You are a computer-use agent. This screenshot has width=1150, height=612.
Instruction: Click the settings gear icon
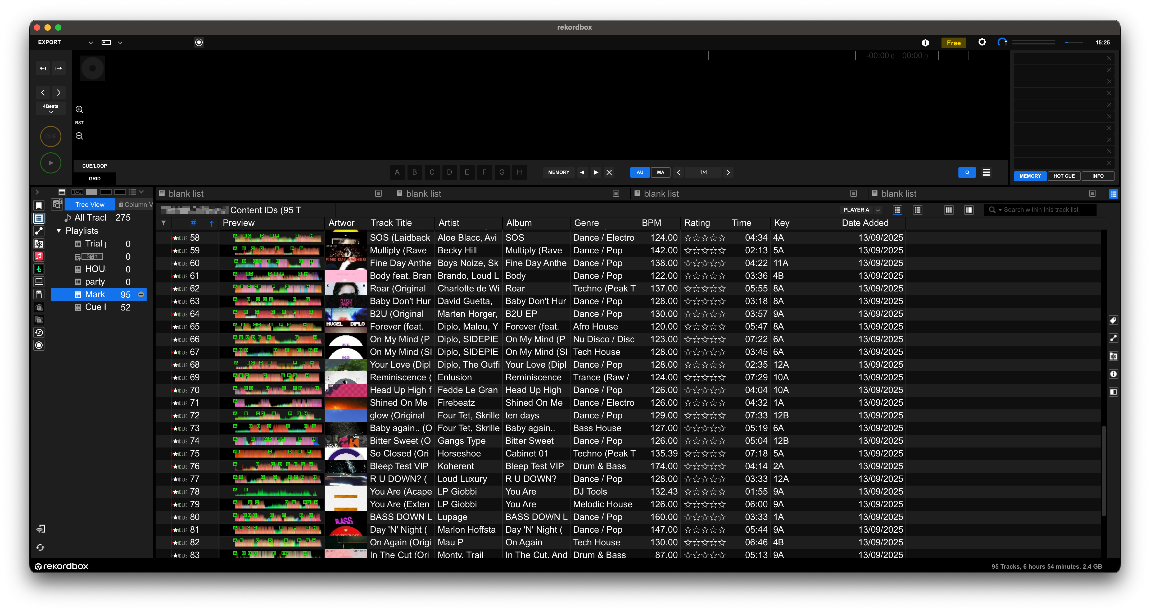(x=982, y=42)
